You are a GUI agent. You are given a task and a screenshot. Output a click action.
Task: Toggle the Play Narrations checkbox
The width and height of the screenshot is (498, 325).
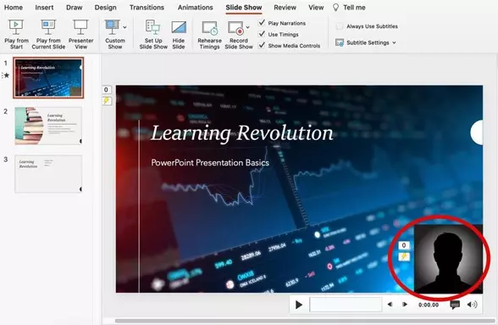262,23
